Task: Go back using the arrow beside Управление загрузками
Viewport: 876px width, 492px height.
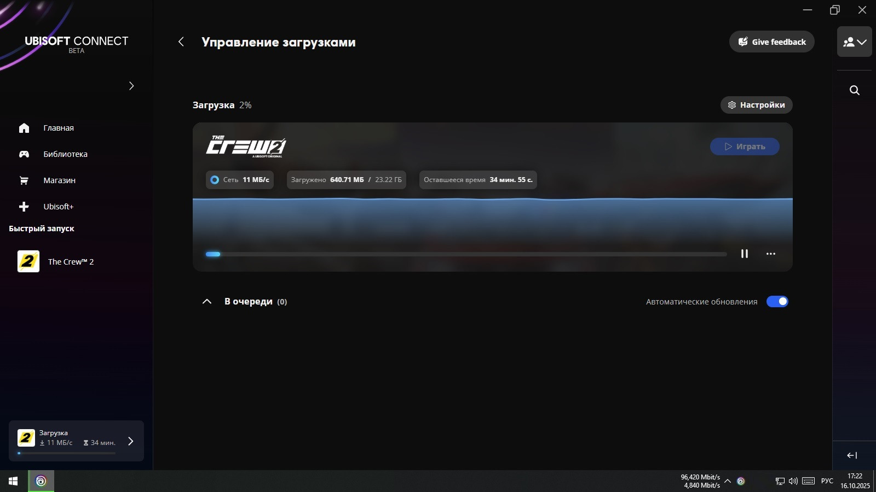Action: (x=181, y=42)
